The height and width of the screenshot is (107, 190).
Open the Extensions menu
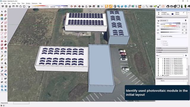pyautogui.click(x=34, y=3)
